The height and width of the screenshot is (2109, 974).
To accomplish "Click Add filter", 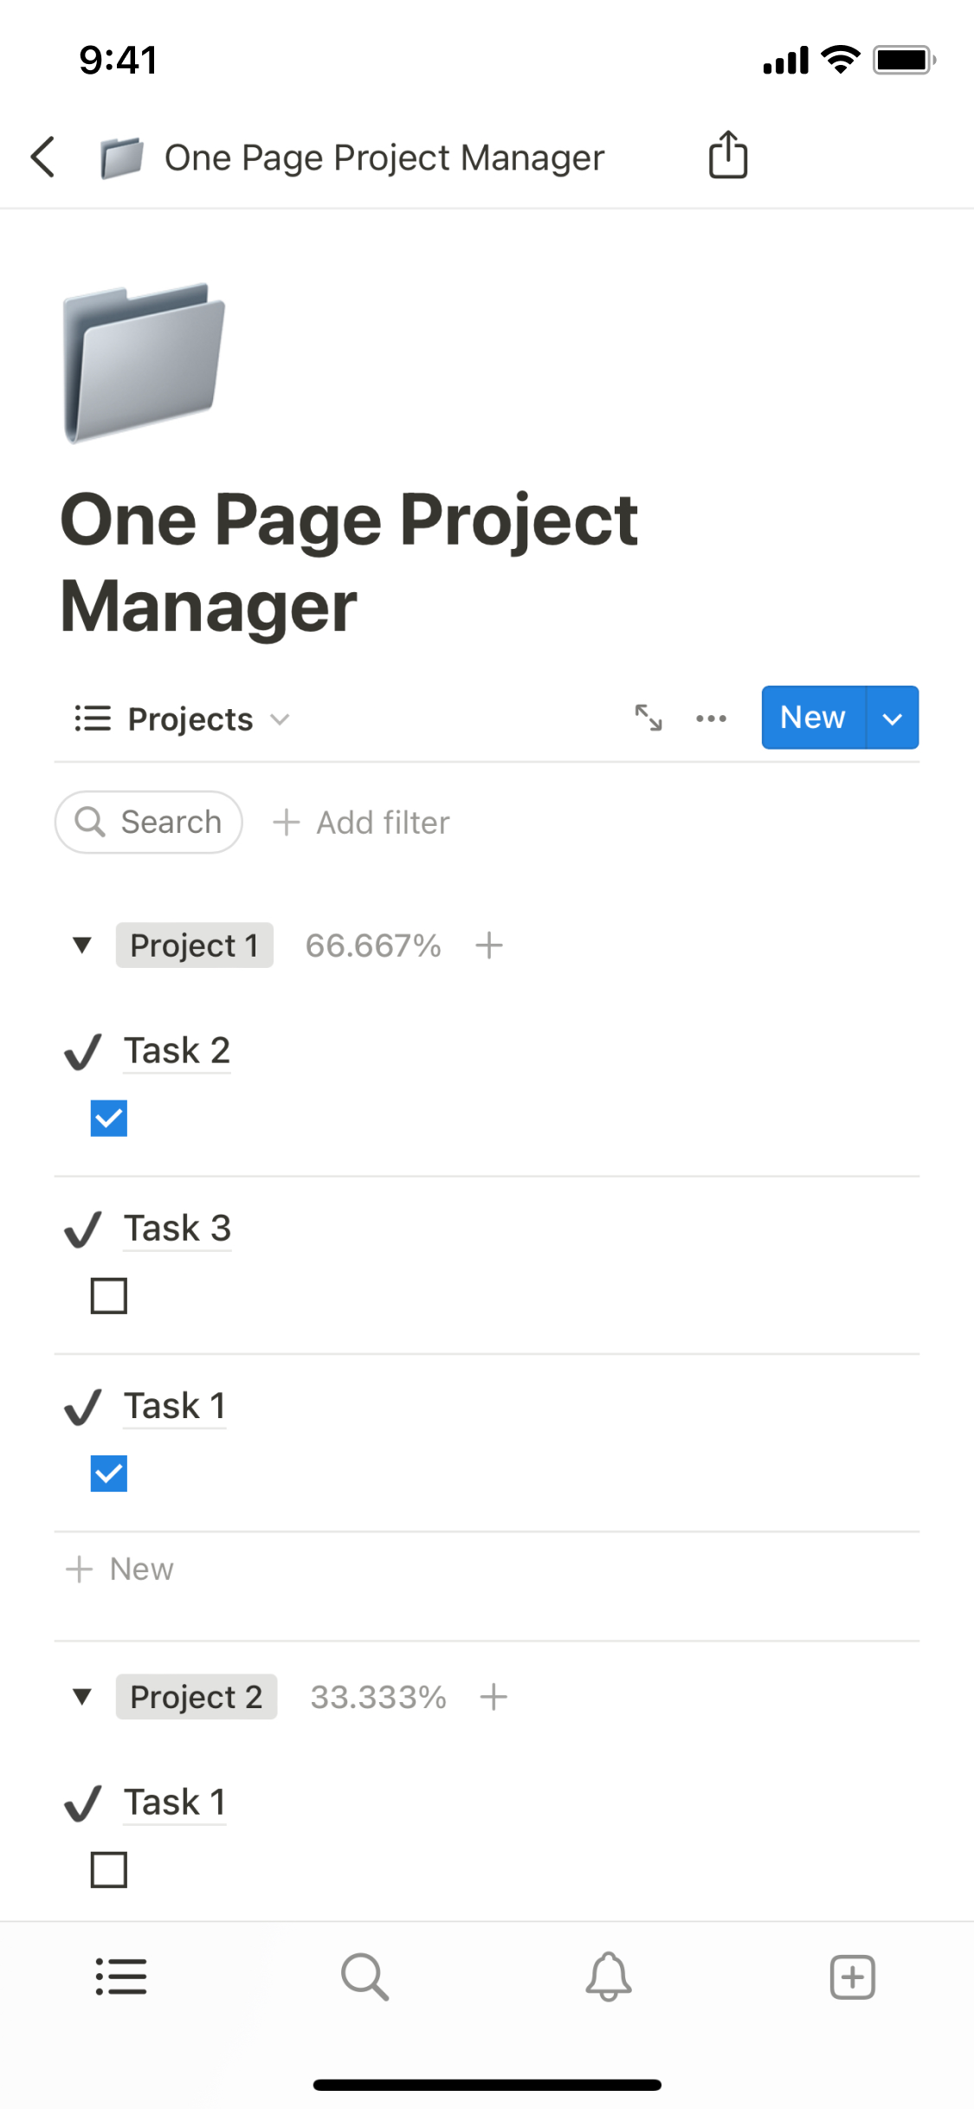I will coord(362,822).
